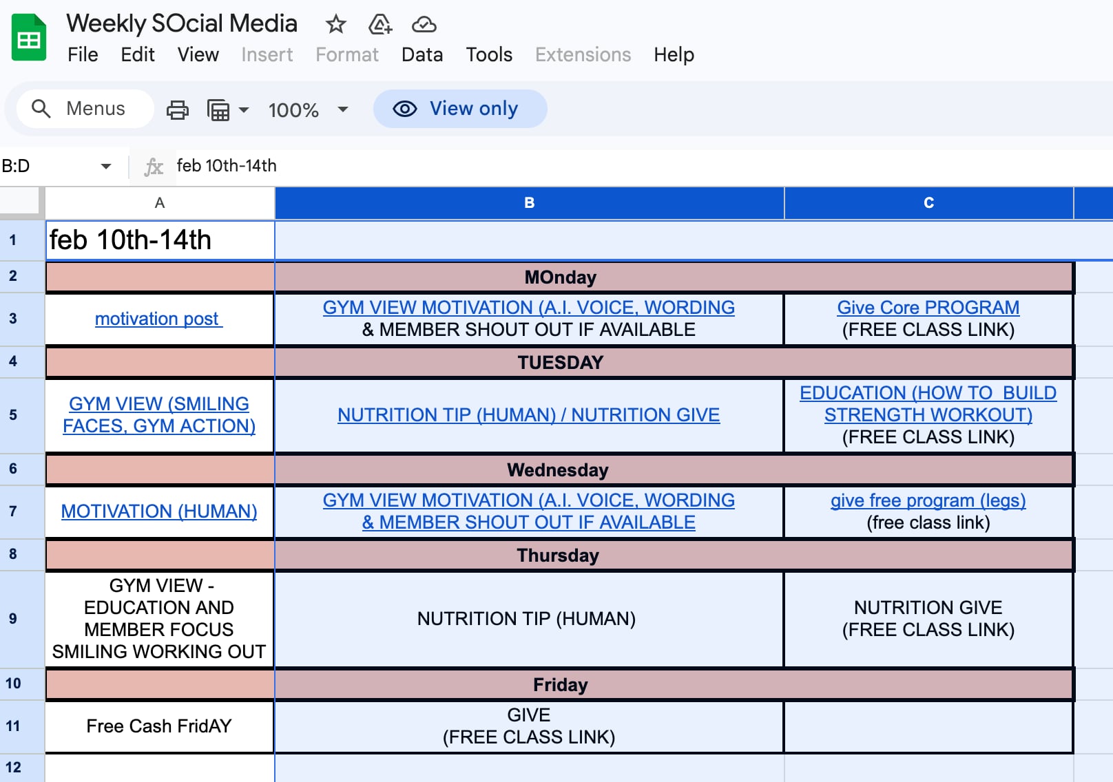Star the Weekly SOcial Media document
This screenshot has height=782, width=1113.
click(x=335, y=25)
